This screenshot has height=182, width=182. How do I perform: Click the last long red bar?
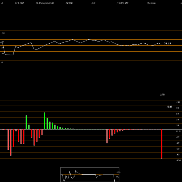pos(162,144)
